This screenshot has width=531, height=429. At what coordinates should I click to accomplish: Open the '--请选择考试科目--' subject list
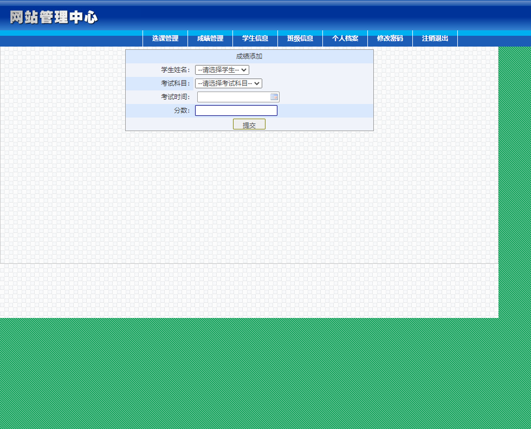click(x=257, y=83)
